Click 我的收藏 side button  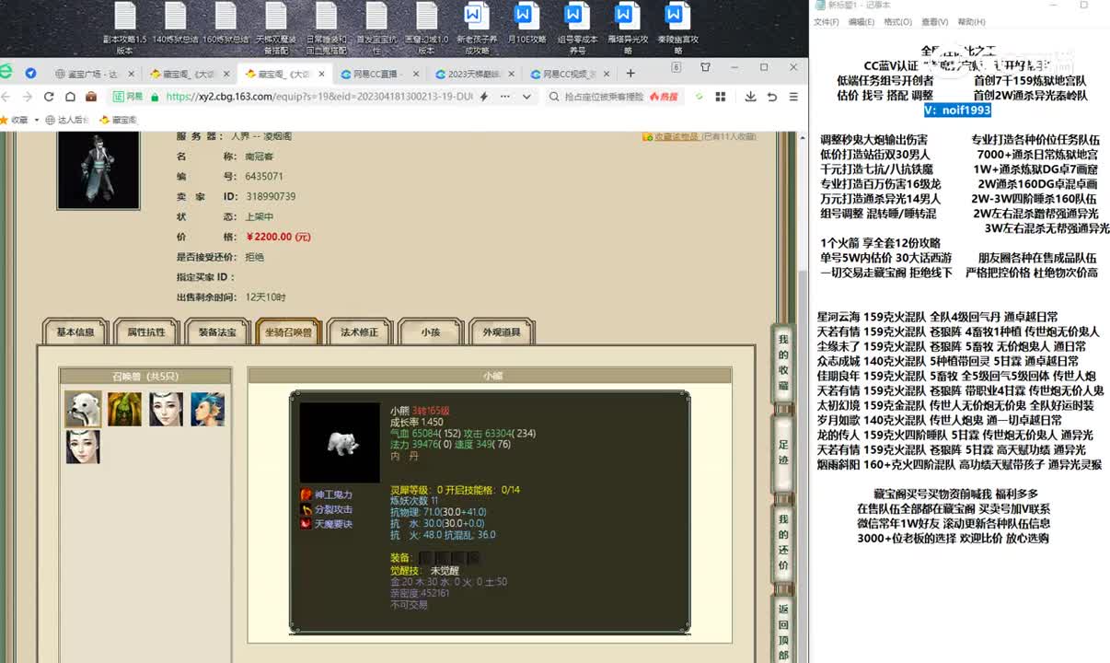[783, 362]
